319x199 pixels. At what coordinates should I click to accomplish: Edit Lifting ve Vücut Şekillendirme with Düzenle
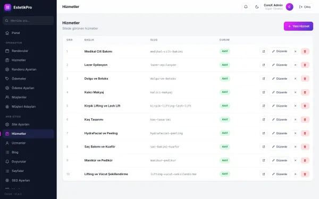(280, 174)
